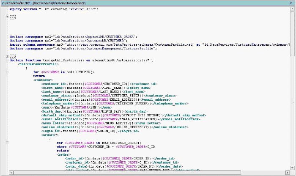Click the vertical scrollbar up arrow
Screen dimensions: 296x176
point(292,9)
